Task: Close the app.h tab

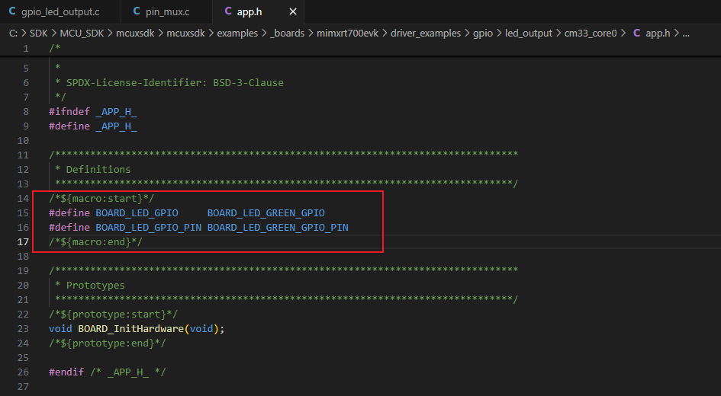Action: (x=292, y=12)
